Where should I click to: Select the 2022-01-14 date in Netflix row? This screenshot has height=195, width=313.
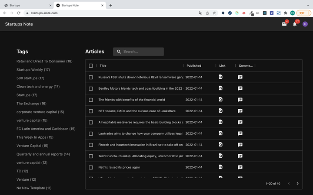tap(193, 167)
